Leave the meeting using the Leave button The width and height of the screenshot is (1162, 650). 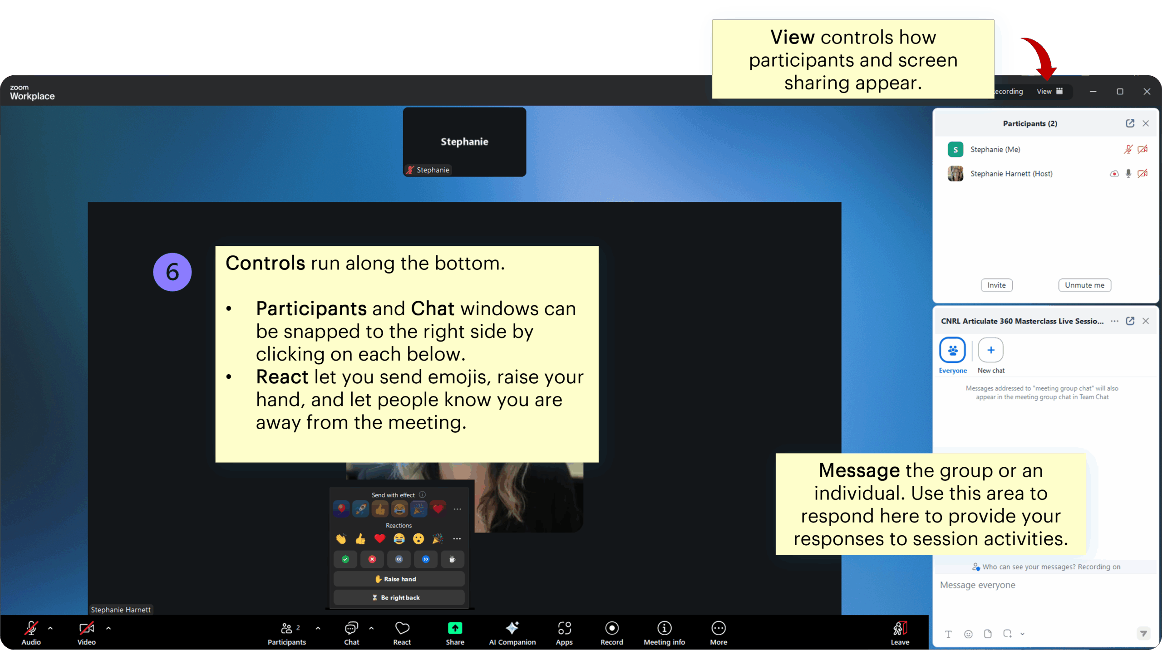[900, 633]
